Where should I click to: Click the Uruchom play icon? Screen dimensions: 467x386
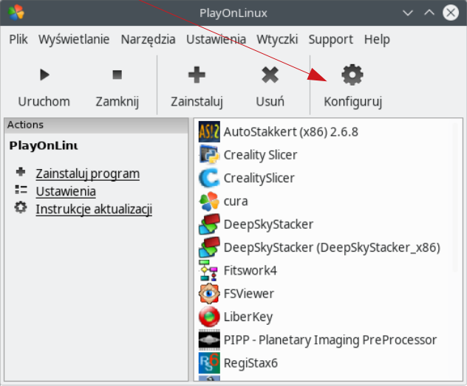(44, 75)
